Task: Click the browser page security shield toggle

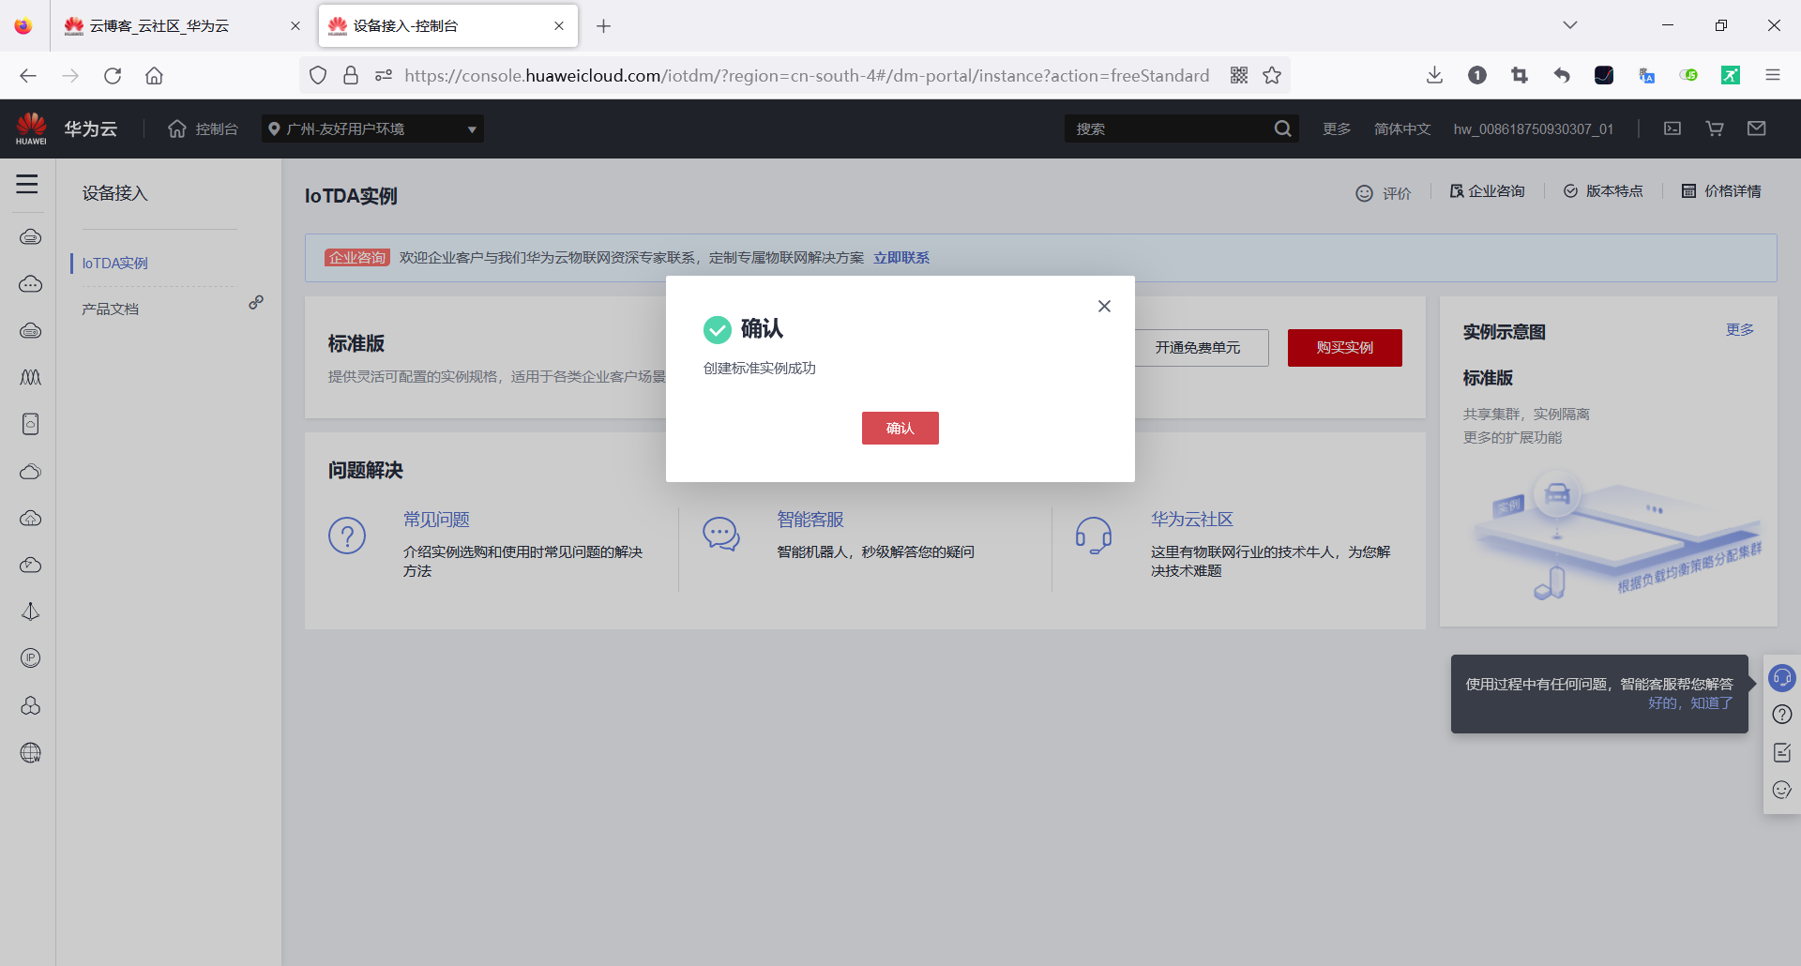Action: (x=318, y=75)
